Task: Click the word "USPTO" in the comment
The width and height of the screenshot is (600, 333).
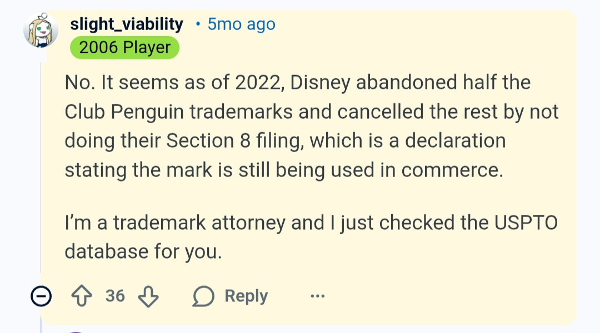Action: (x=524, y=223)
